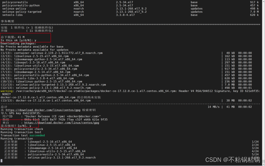Click '(4/13): libsepol-2.5-10.el7.x86_64.rpm'
The image size is (265, 166).
click(33, 63)
